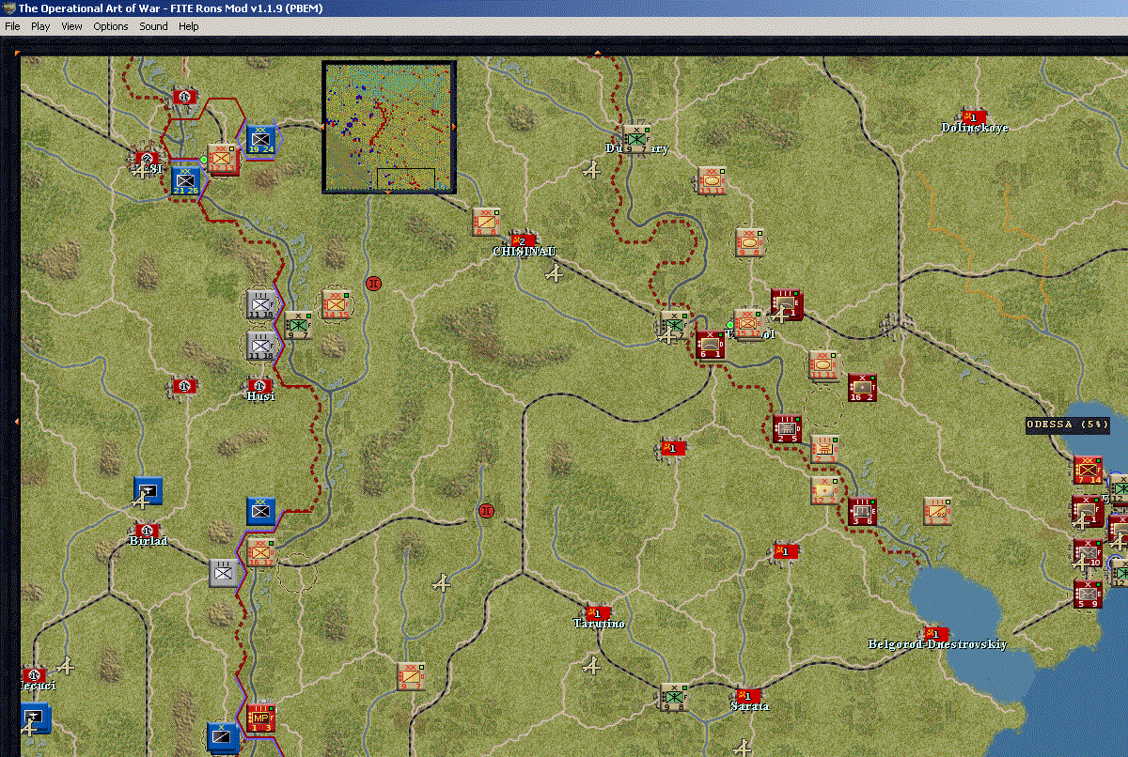Viewport: 1128px width, 757px height.
Task: Select the dark red Odessa unit 5 9
Action: (x=1089, y=594)
